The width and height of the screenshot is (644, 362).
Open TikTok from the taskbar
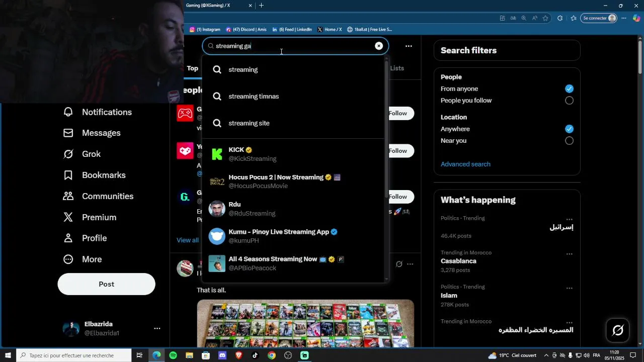click(255, 355)
